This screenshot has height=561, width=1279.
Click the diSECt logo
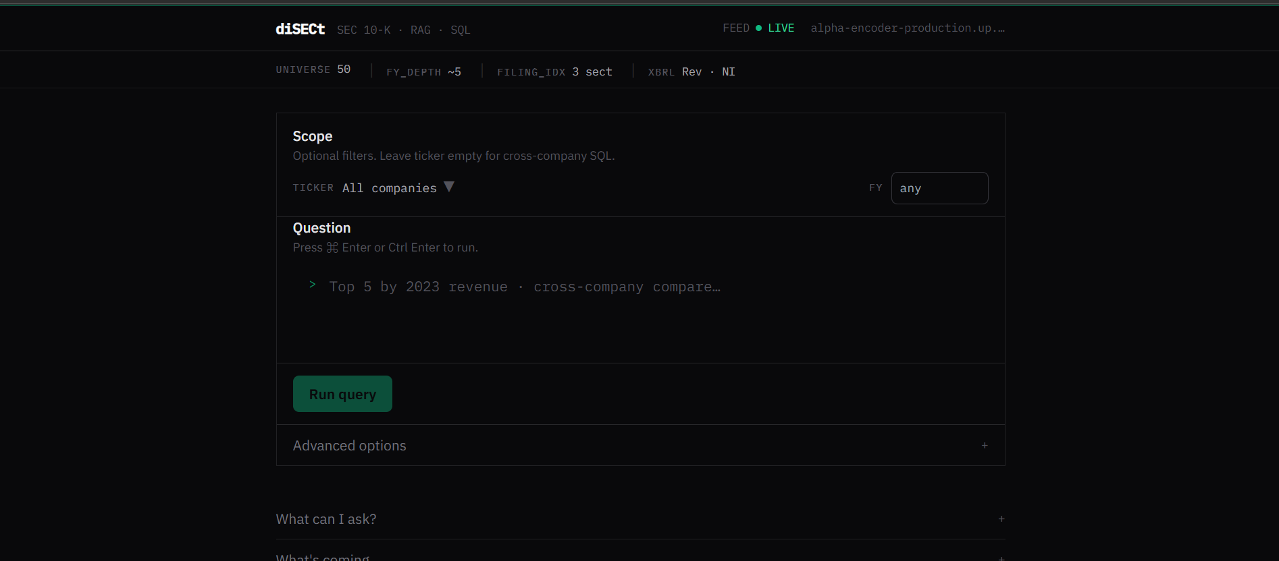point(300,29)
